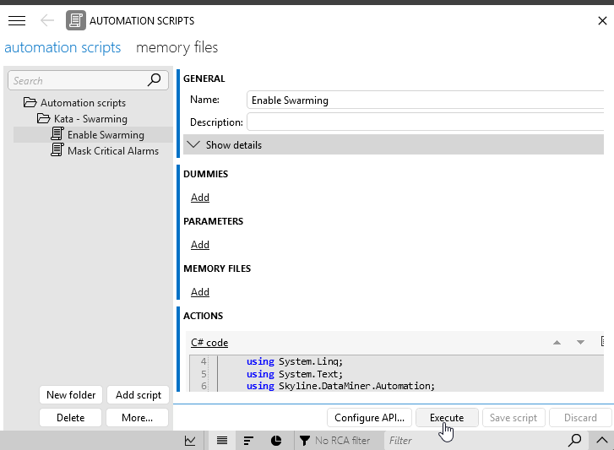Click the Automation Scripts module icon

tap(75, 20)
